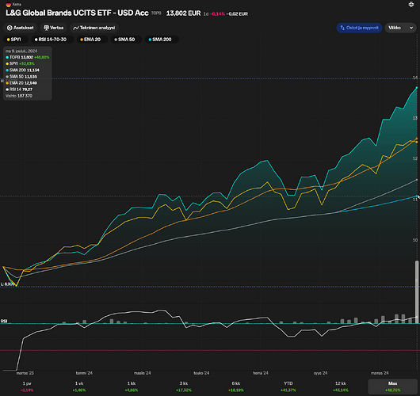This screenshot has width=420, height=396.
Task: Expand the Viikko interval dropdown
Action: (x=401, y=28)
